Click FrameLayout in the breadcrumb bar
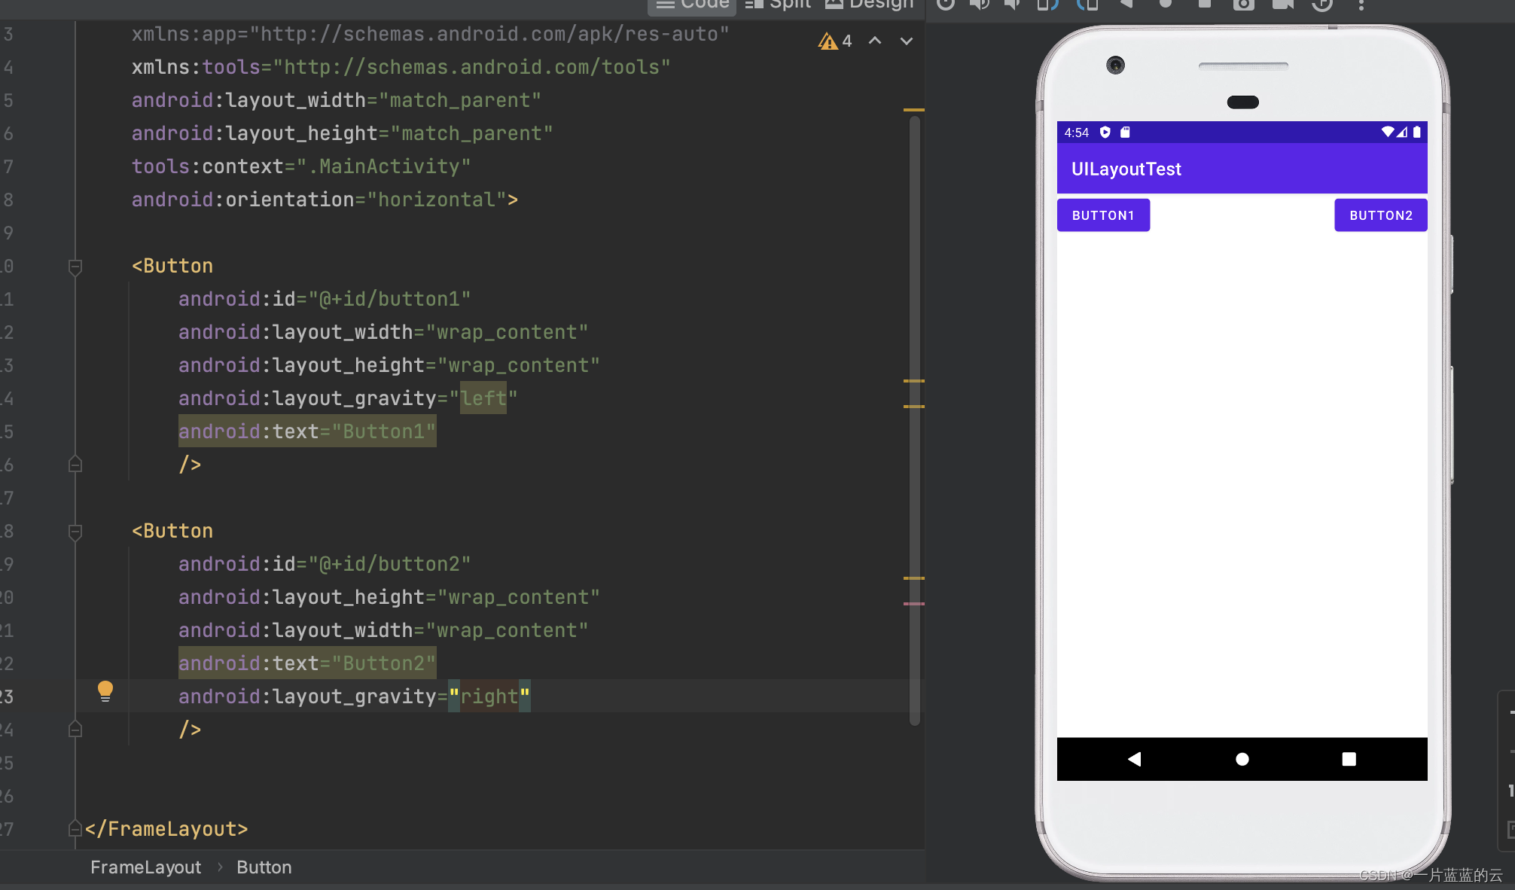This screenshot has height=890, width=1515. (145, 867)
